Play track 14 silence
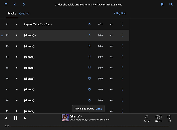The image size is (177, 130). point(17,57)
